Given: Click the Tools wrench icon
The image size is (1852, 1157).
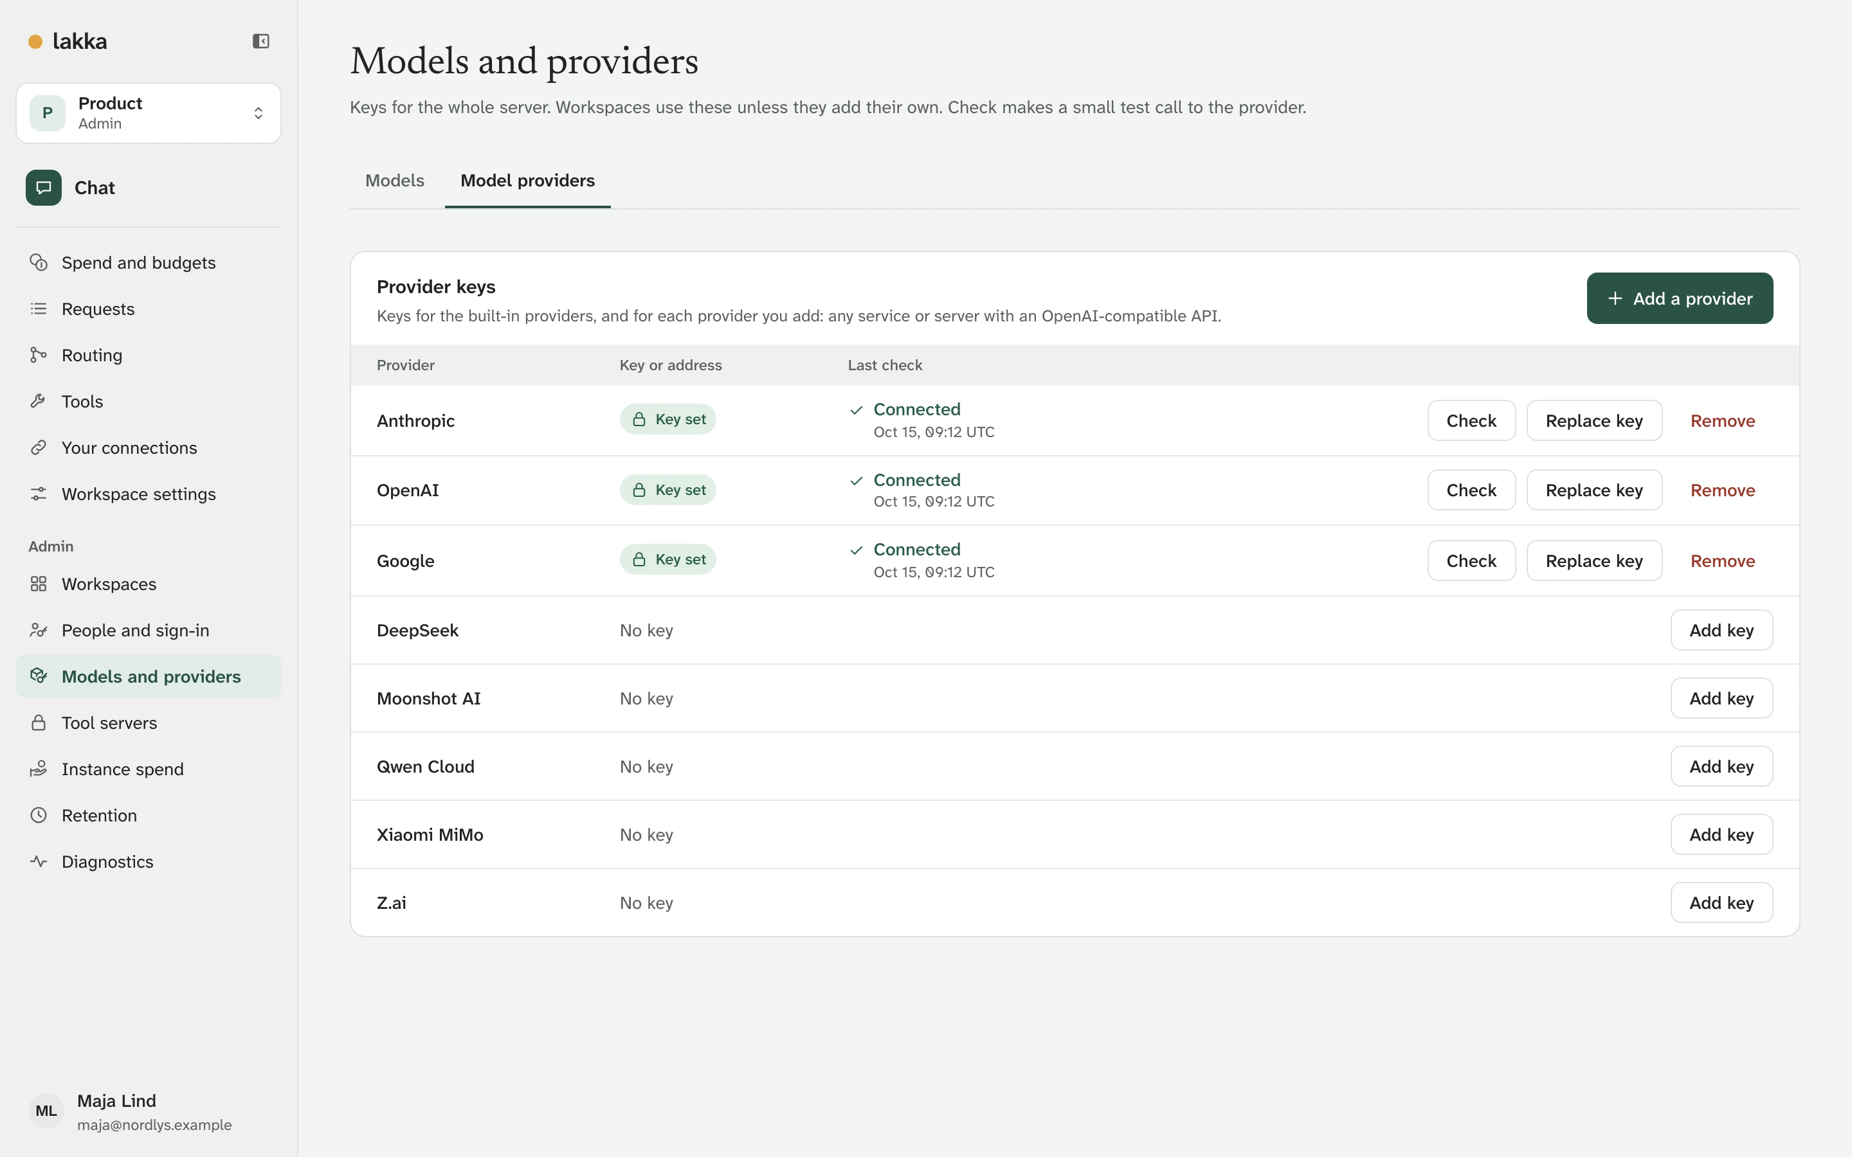Looking at the screenshot, I should [x=39, y=401].
